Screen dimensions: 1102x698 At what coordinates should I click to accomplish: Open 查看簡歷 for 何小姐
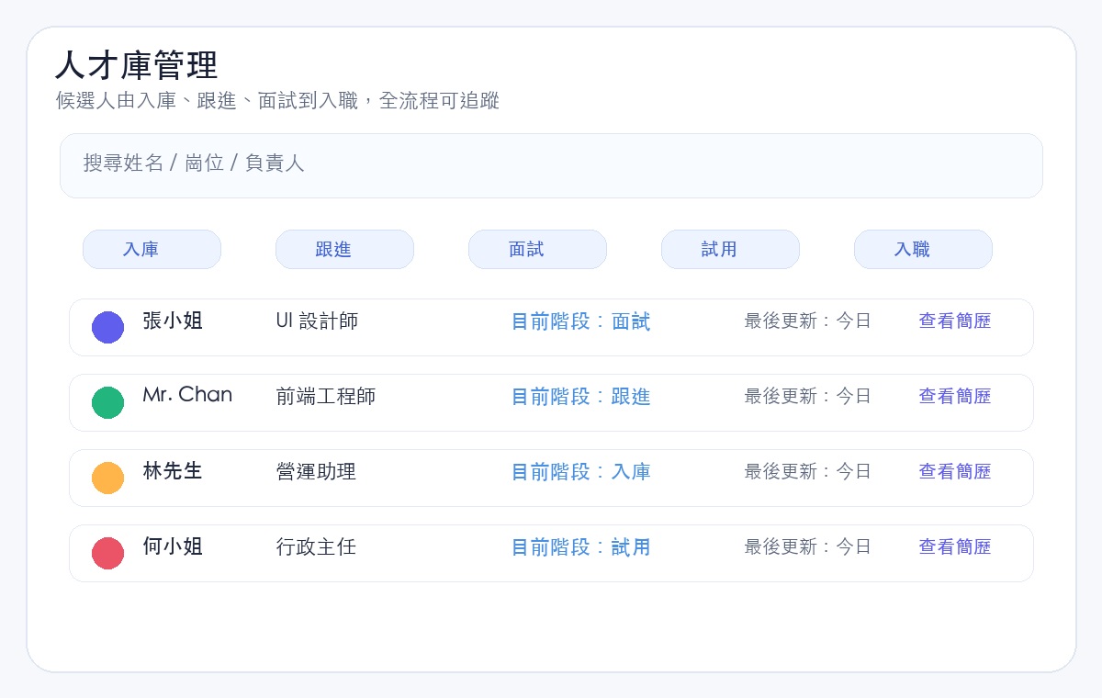(x=955, y=547)
